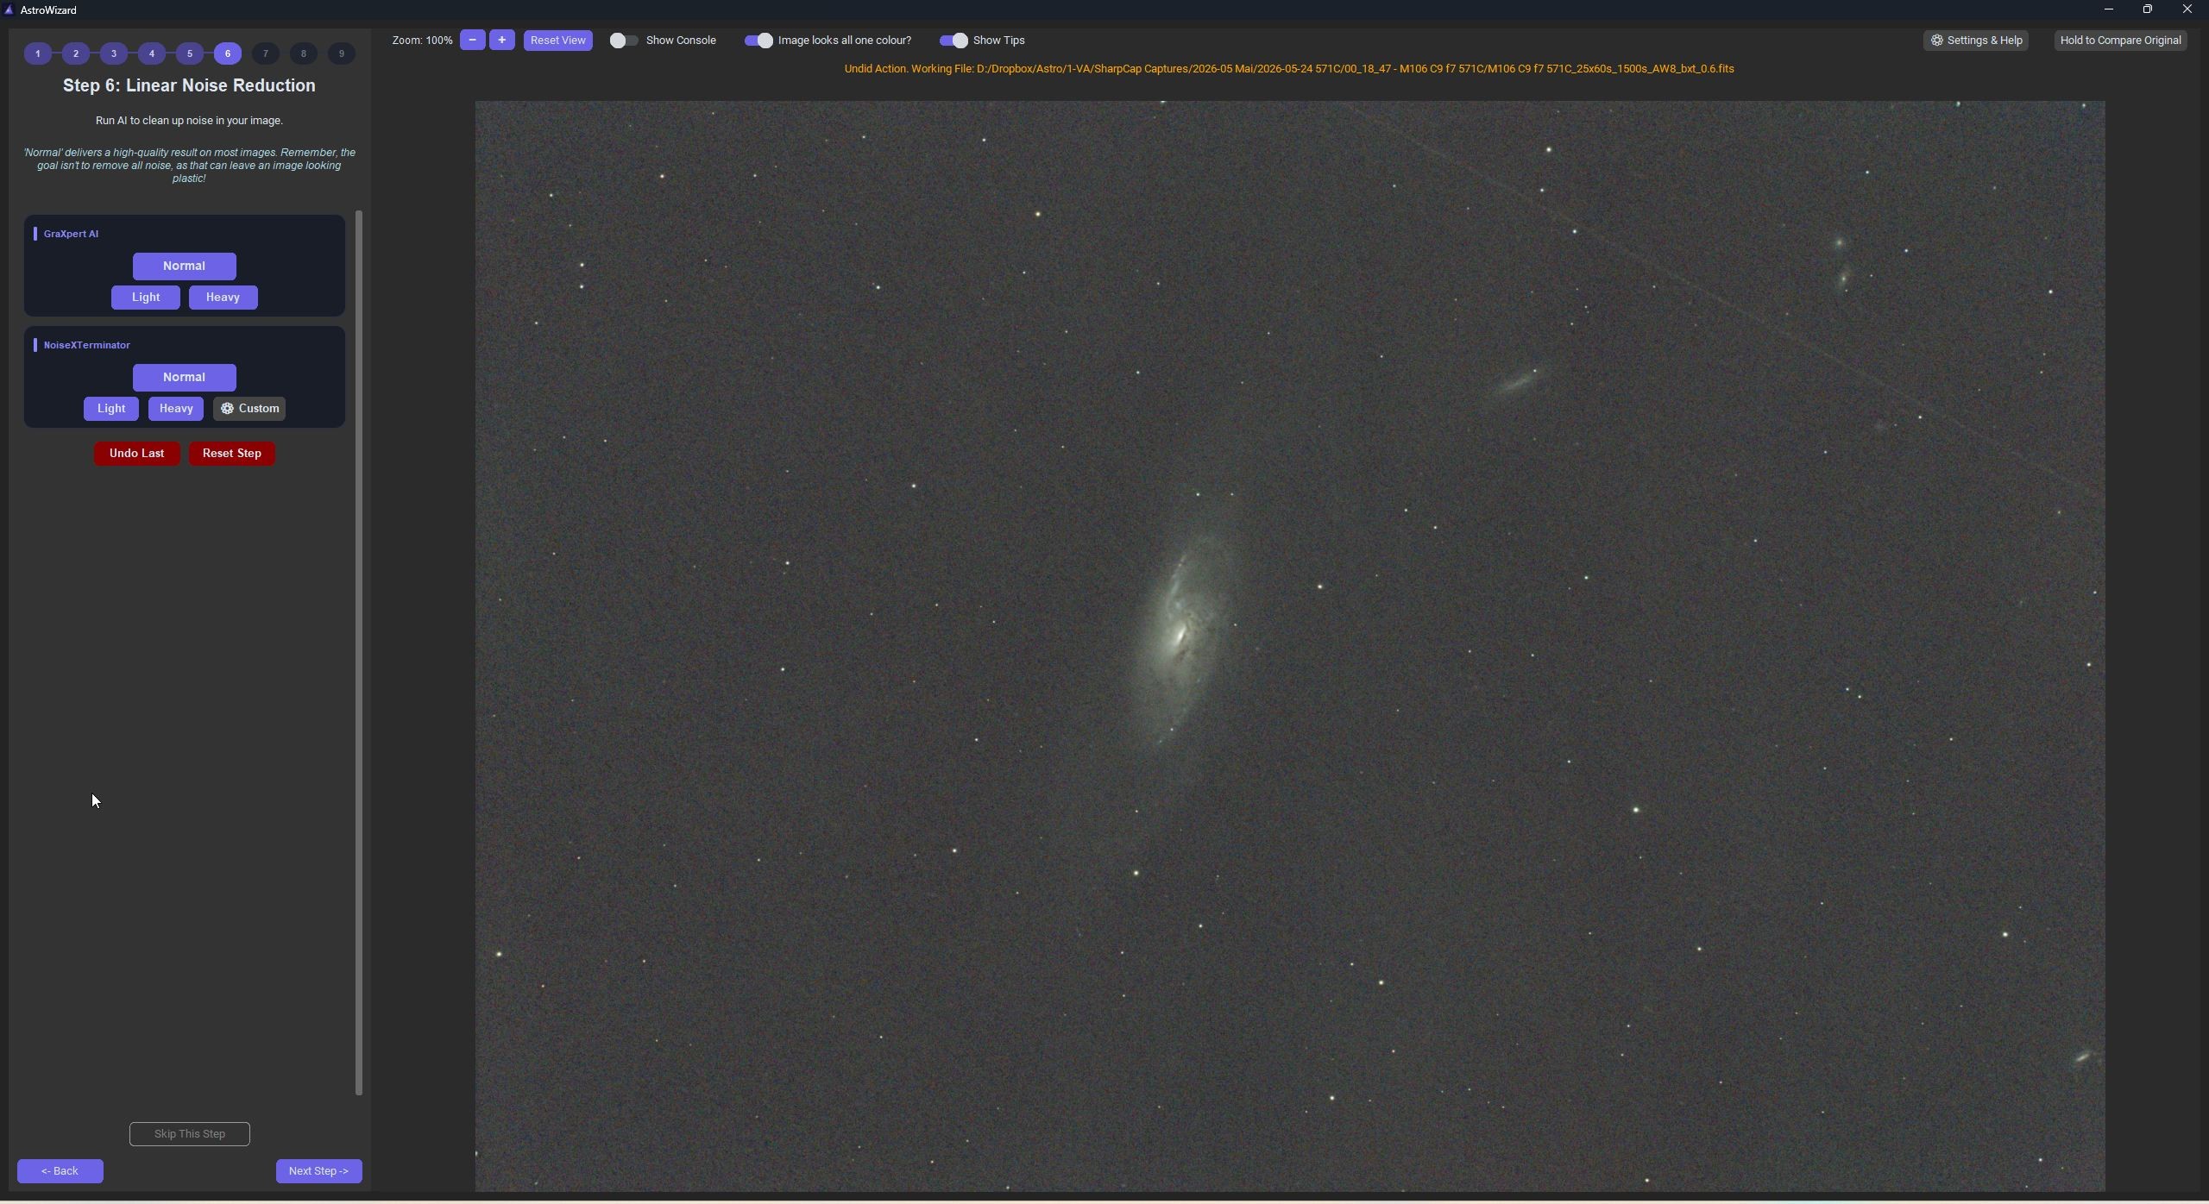Click the Undo Last button
Viewport: 2209px width, 1204px height.
pos(137,454)
